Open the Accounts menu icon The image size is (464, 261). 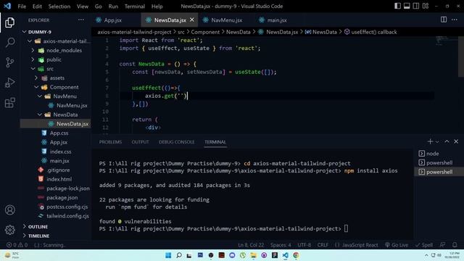pos(9,210)
